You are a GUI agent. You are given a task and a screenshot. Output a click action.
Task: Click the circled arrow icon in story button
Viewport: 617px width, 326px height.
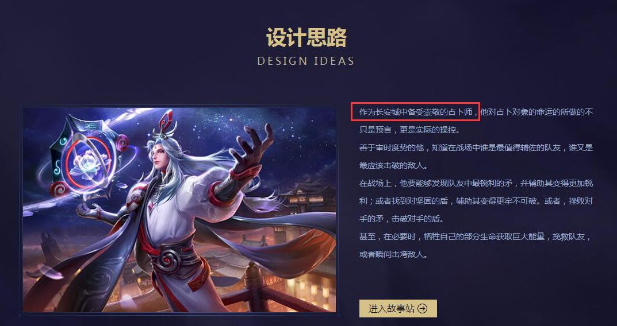click(x=422, y=309)
